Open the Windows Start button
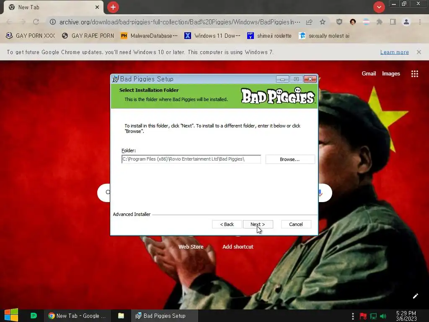This screenshot has height=322, width=429. click(11, 315)
